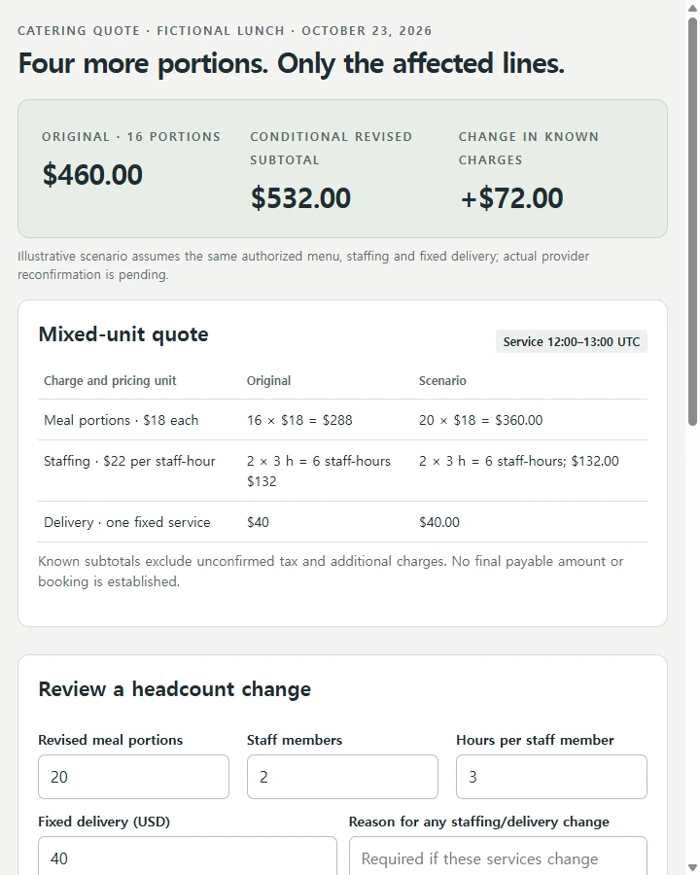The image size is (700, 875).
Task: Click the scrollbar down arrow
Action: (x=693, y=867)
